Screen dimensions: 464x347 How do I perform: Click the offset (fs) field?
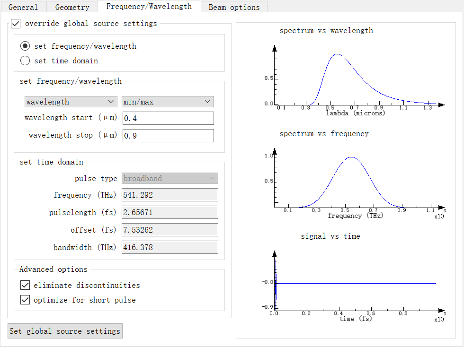click(170, 230)
